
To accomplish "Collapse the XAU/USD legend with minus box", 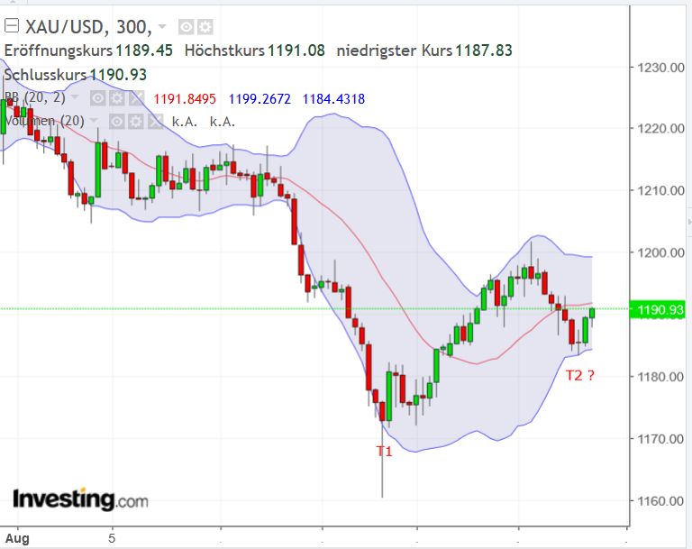I will (12, 26).
